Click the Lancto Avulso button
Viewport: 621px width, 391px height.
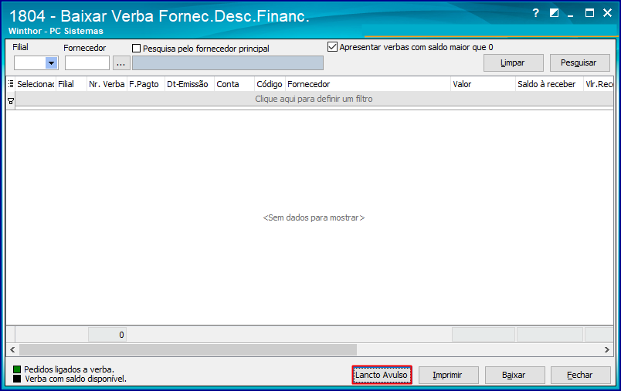(382, 375)
